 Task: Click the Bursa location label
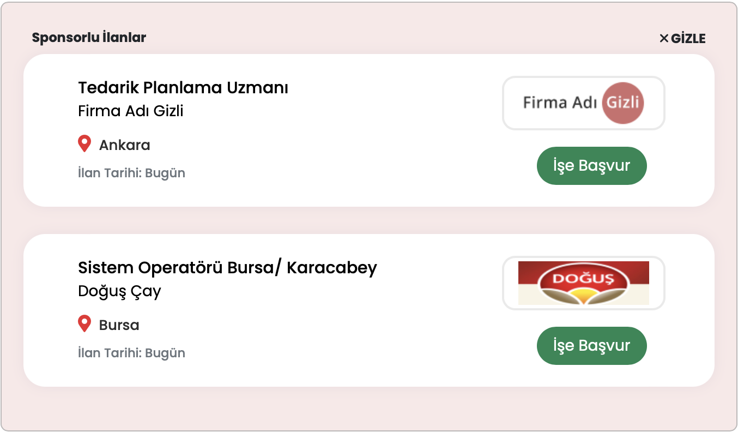[x=119, y=325]
